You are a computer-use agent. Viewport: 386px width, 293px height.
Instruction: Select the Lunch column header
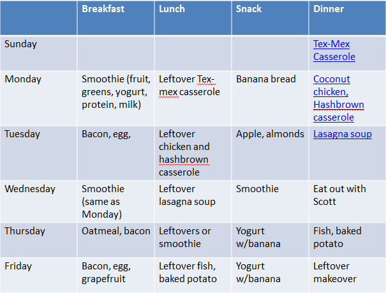click(193, 18)
